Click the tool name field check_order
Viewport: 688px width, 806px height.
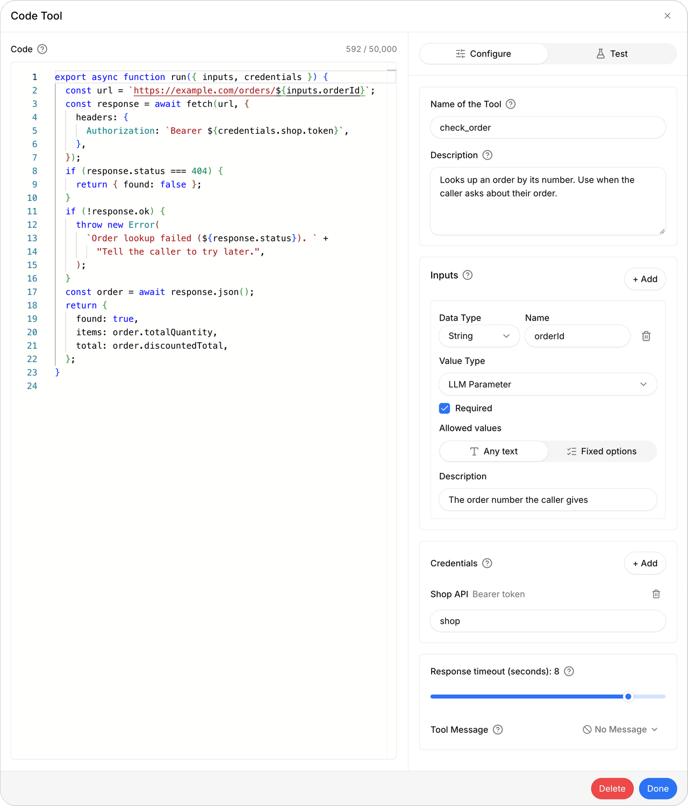click(548, 127)
